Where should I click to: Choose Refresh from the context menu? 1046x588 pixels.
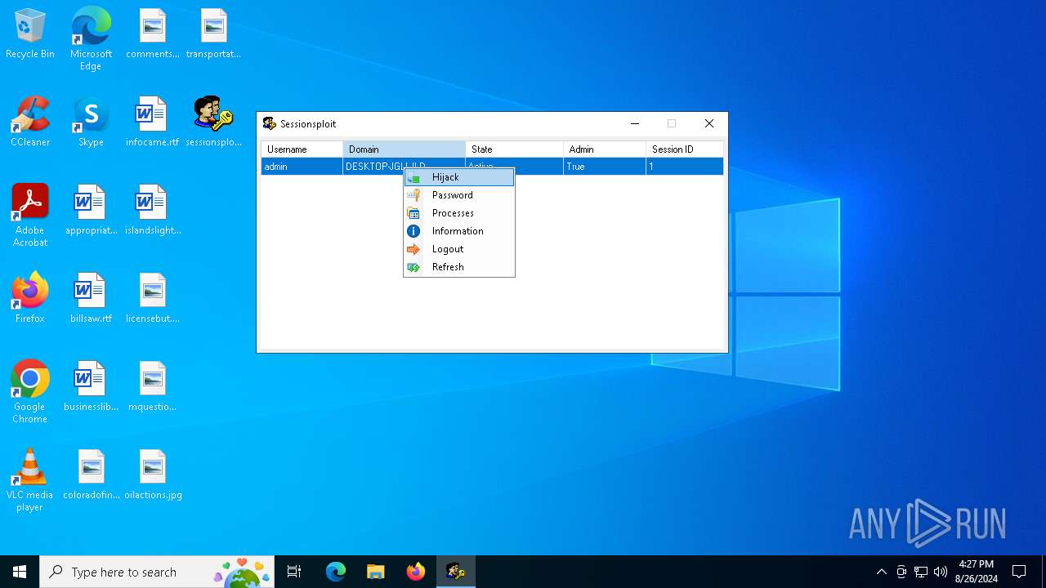[459, 267]
